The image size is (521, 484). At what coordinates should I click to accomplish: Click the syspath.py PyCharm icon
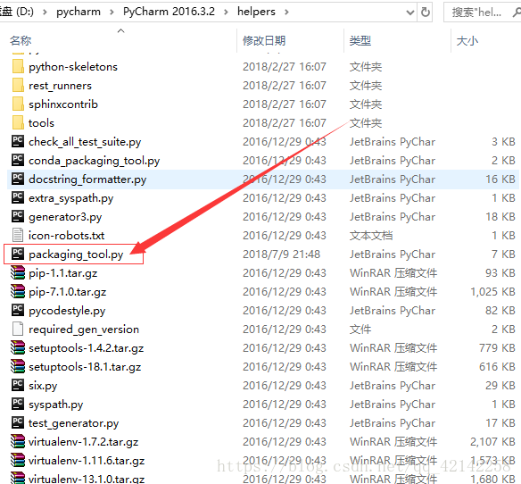pyautogui.click(x=18, y=404)
